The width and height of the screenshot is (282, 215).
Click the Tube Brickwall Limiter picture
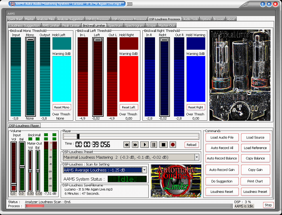click(240, 75)
